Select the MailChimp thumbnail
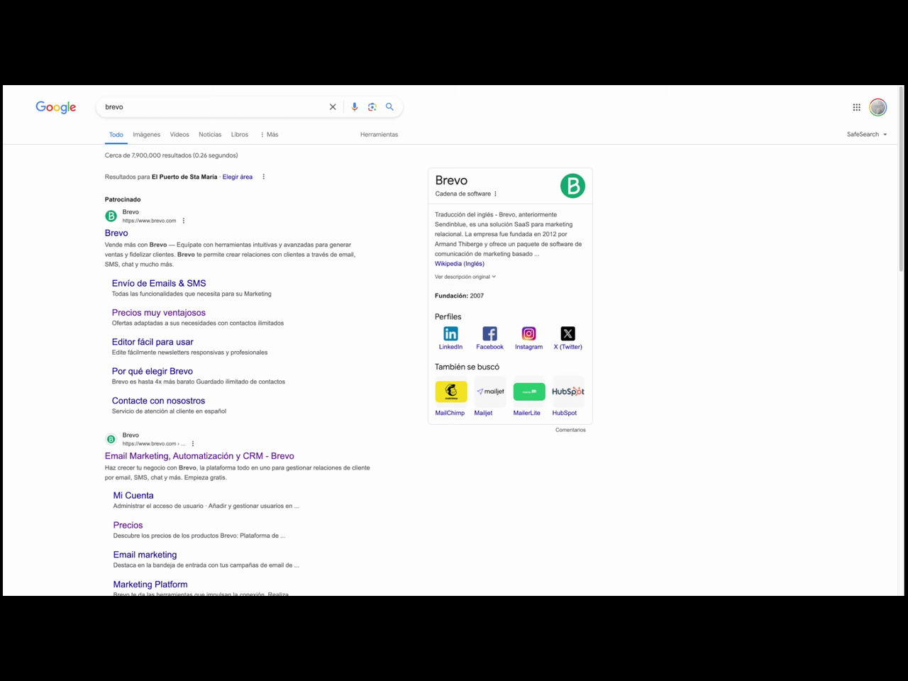 (x=450, y=392)
